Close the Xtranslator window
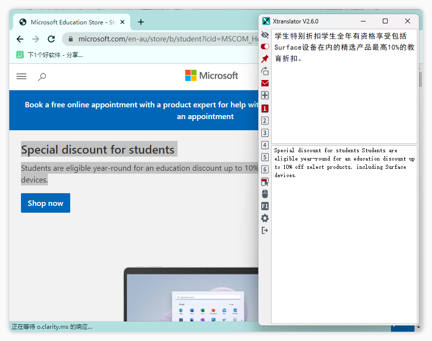432x341 pixels. [x=408, y=21]
